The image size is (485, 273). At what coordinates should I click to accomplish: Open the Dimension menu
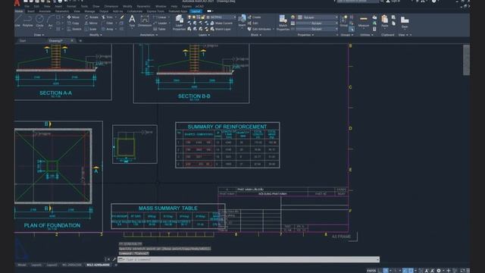[111, 6]
